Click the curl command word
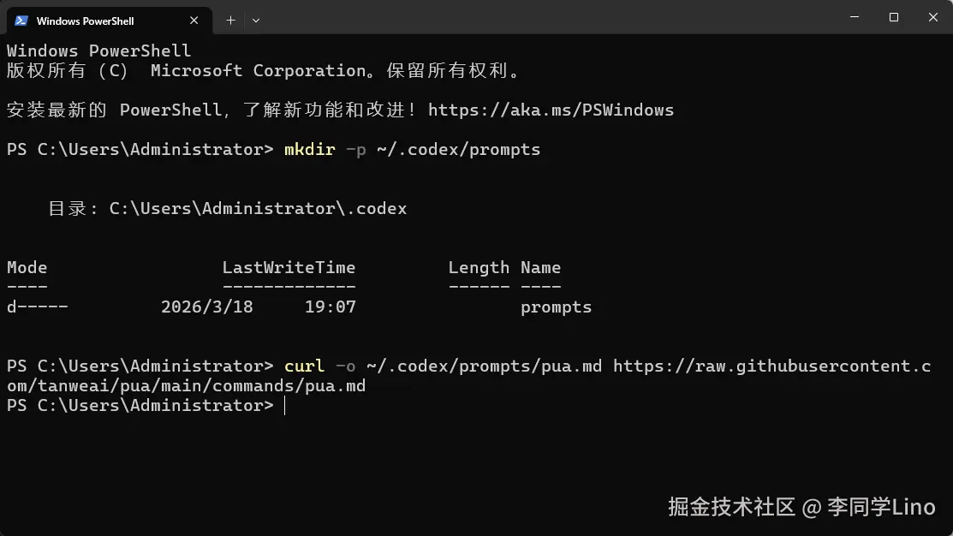953x536 pixels. pyautogui.click(x=304, y=366)
